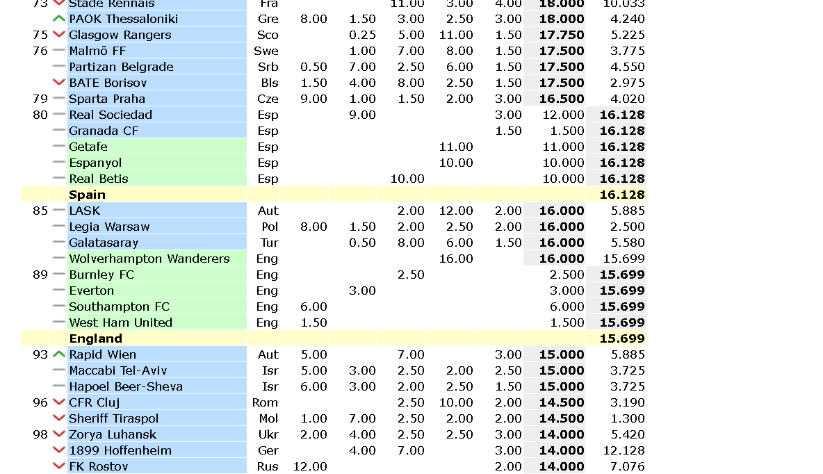Open the Real Sociedad team link
The height and width of the screenshot is (474, 823).
pos(111,115)
